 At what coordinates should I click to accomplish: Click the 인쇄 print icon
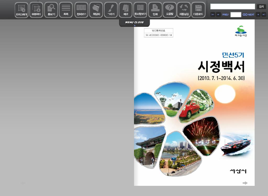pyautogui.click(x=155, y=10)
